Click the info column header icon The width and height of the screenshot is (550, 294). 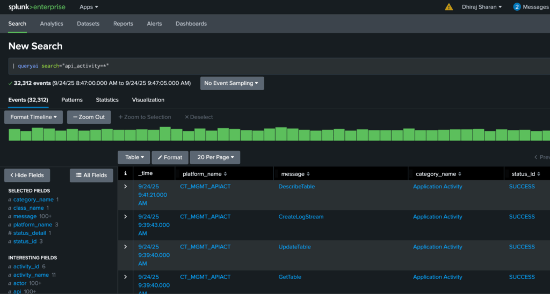coord(126,173)
